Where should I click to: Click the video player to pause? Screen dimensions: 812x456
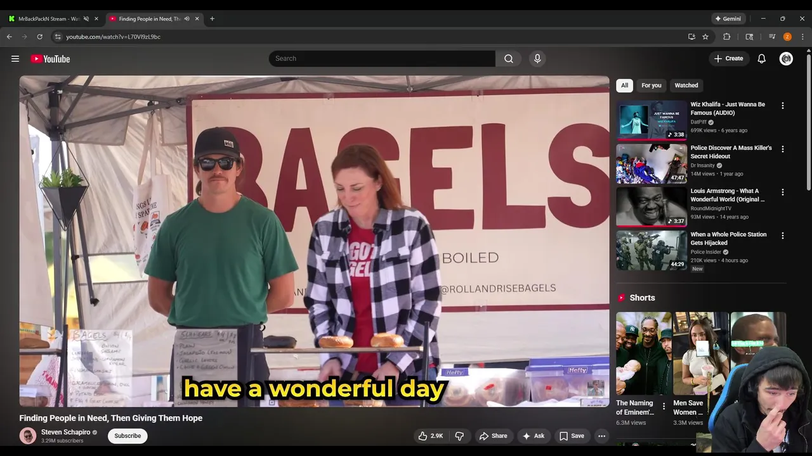tap(314, 241)
